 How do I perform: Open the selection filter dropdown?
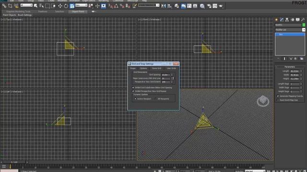26,5
